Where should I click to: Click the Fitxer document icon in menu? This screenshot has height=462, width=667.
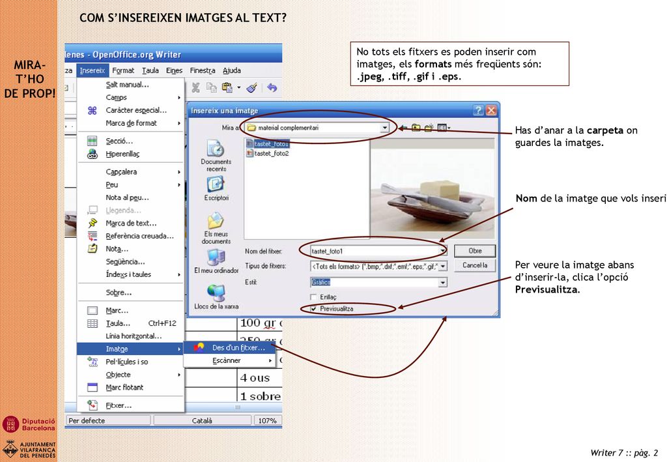coord(92,405)
